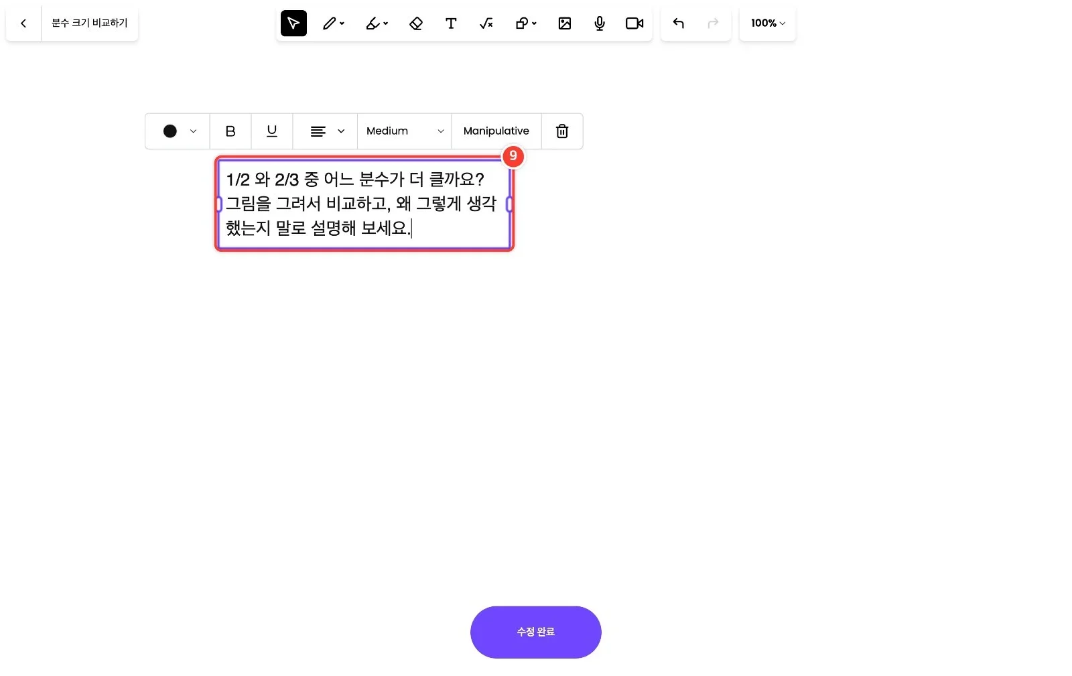Grab the left resize handle of text box

(x=218, y=204)
